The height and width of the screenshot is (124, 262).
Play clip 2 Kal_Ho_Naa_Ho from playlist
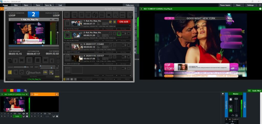click(68, 35)
